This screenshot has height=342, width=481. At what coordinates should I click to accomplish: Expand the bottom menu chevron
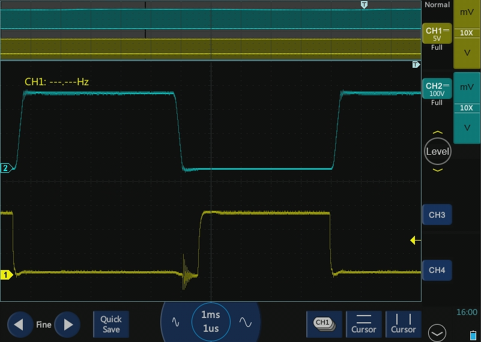tap(437, 333)
